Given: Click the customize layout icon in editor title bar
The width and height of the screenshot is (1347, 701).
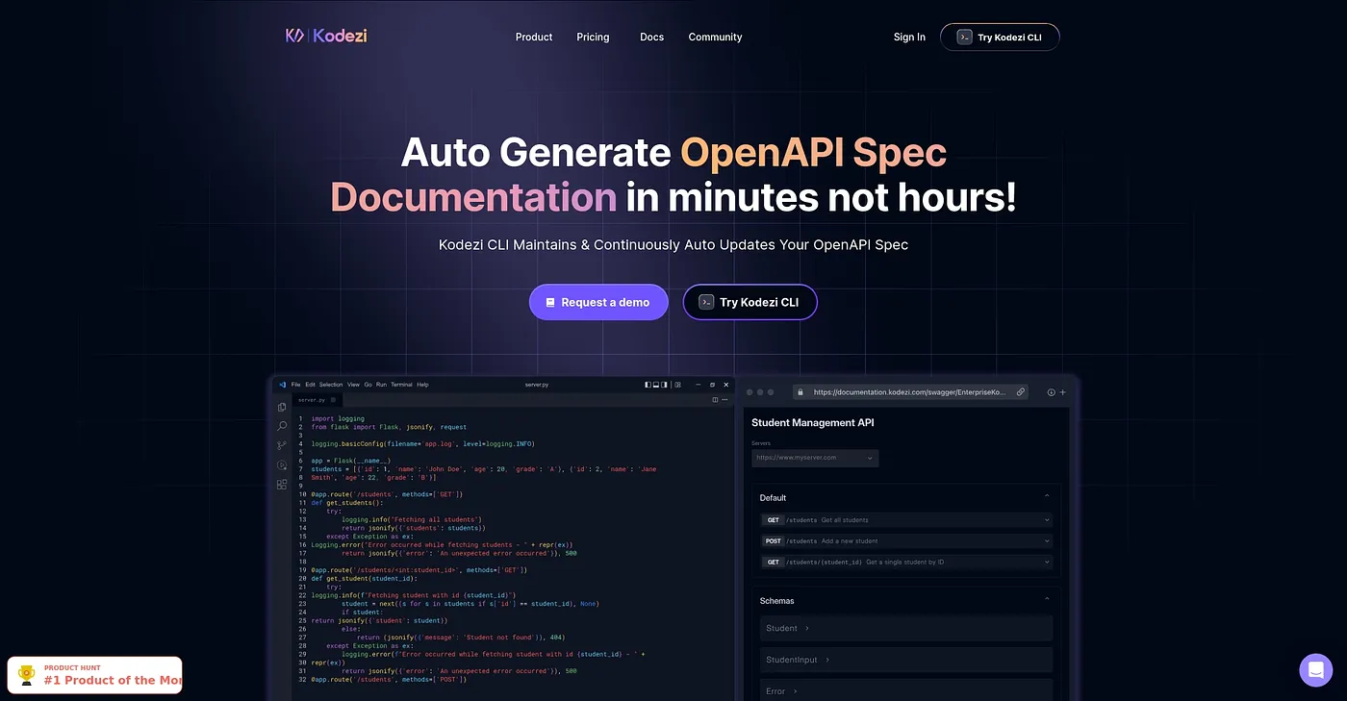Looking at the screenshot, I should pos(675,385).
